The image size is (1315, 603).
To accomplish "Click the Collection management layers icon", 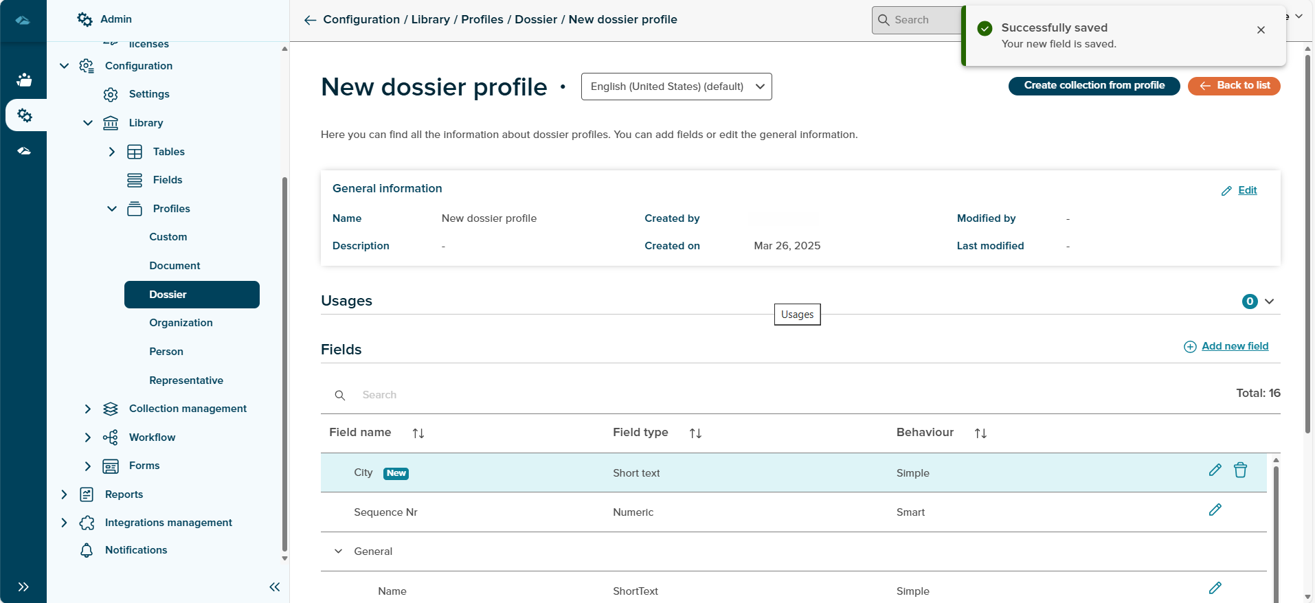I will click(x=111, y=409).
